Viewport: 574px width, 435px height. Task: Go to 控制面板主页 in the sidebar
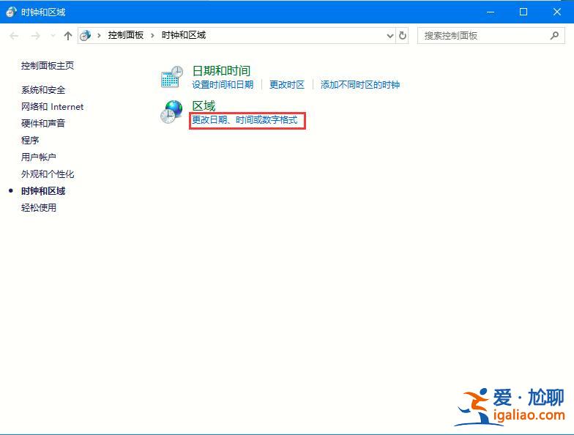click(48, 66)
